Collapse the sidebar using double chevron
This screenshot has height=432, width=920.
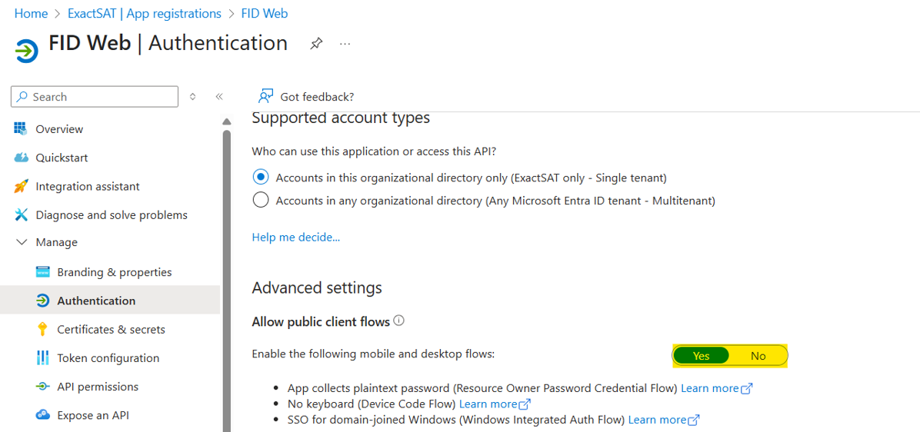219,97
